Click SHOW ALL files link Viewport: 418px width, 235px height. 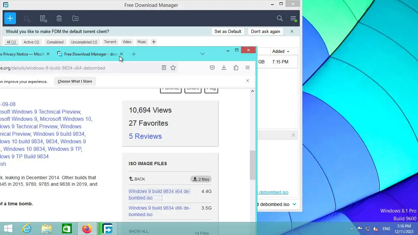coord(138,231)
